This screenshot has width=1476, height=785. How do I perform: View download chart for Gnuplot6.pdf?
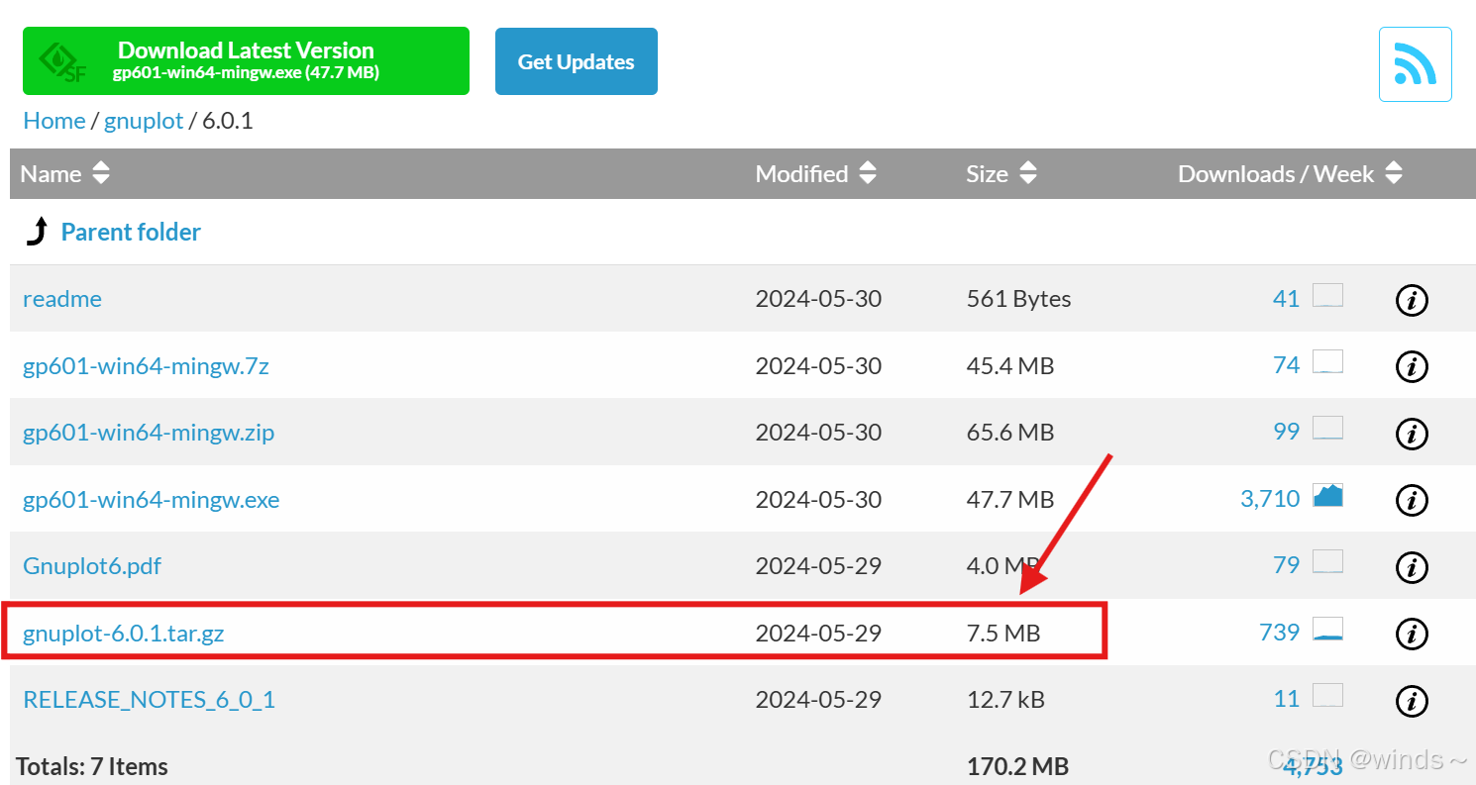(1327, 563)
